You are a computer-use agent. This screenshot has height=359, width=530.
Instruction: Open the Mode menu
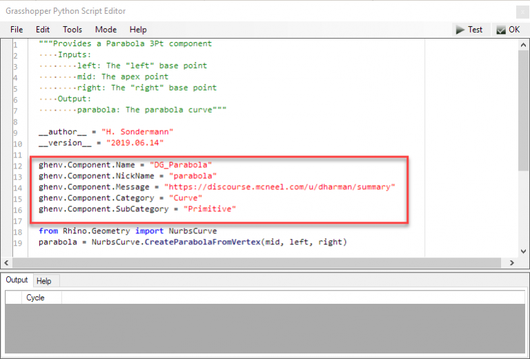106,30
